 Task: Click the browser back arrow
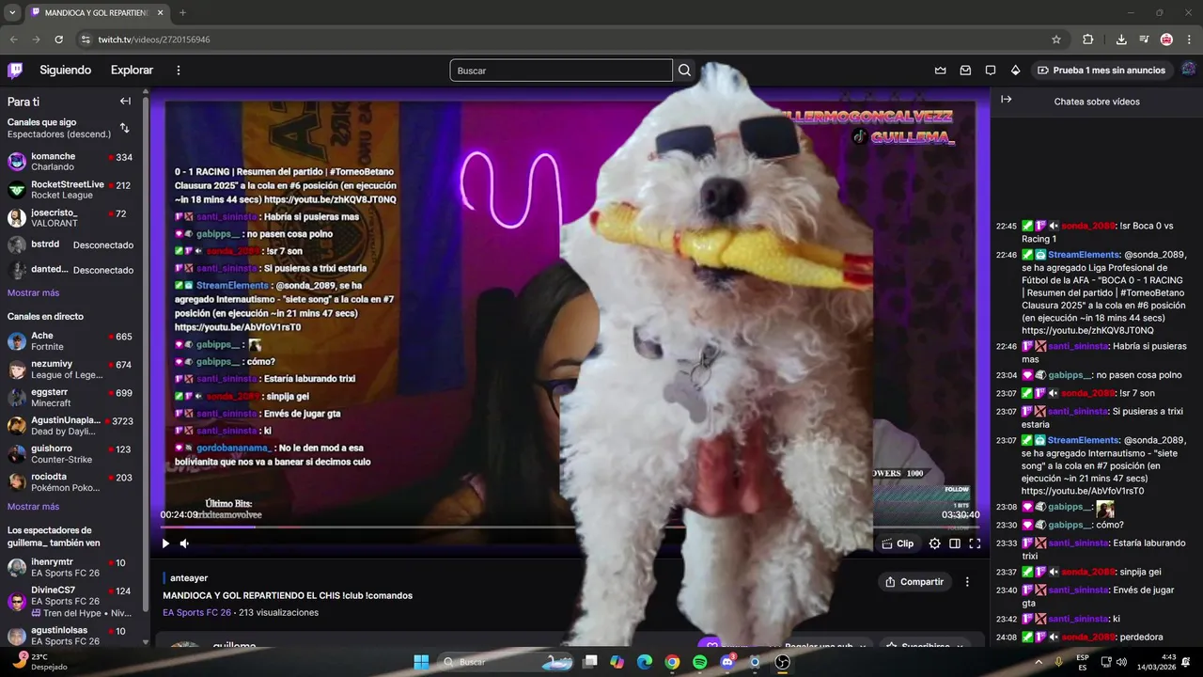pos(14,39)
